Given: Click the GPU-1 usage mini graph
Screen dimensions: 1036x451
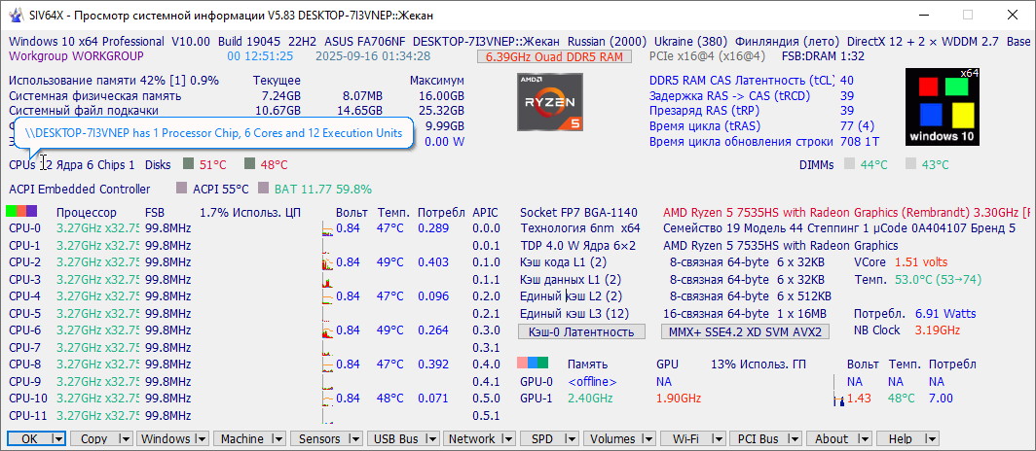Looking at the screenshot, I should pyautogui.click(x=837, y=399).
